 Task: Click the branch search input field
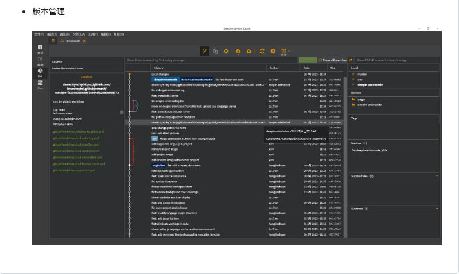point(396,60)
